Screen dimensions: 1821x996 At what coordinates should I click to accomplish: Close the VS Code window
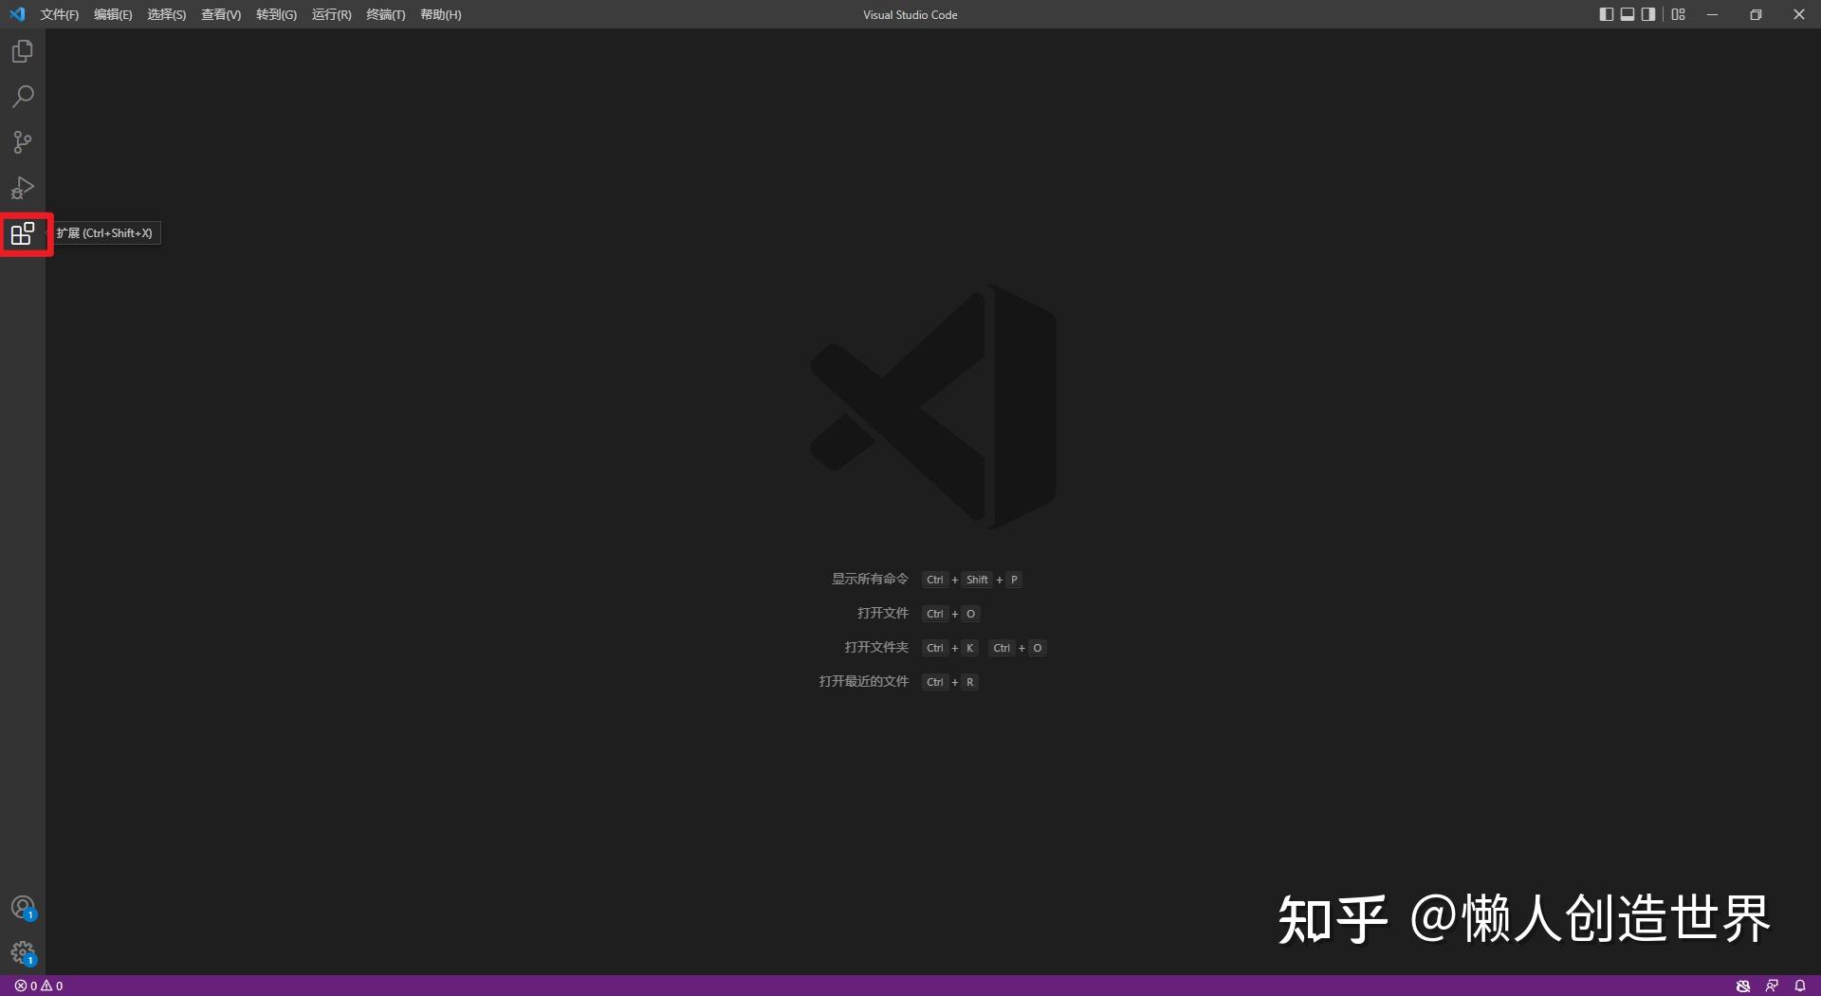[x=1799, y=14]
